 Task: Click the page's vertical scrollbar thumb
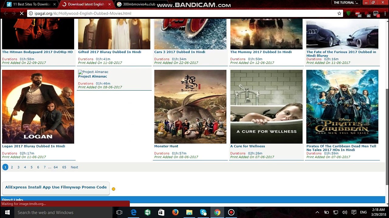click(387, 137)
